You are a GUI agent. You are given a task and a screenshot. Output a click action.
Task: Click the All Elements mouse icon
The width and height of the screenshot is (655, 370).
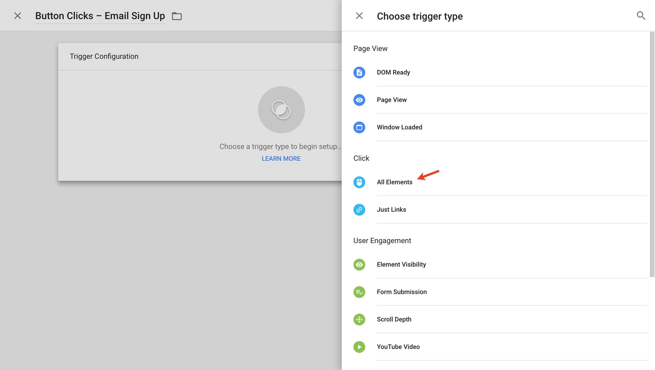[x=359, y=182]
